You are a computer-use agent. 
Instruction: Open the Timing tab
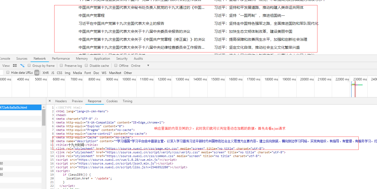click(x=127, y=101)
